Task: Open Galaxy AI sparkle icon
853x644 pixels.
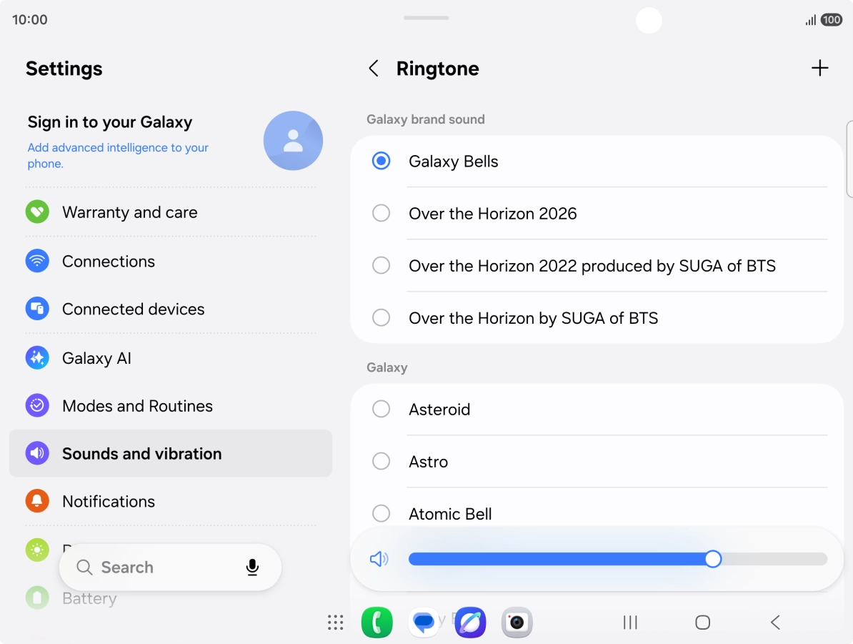Action: click(x=37, y=357)
